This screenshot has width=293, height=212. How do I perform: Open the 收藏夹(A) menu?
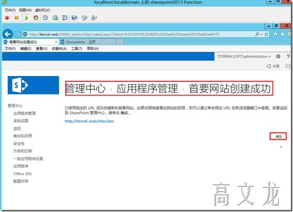[59, 49]
